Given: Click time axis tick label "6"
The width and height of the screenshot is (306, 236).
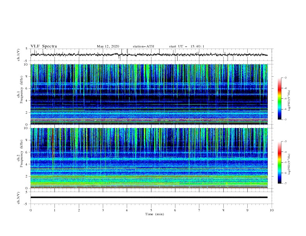Looking at the screenshot, I should pyautogui.click(x=175, y=210).
